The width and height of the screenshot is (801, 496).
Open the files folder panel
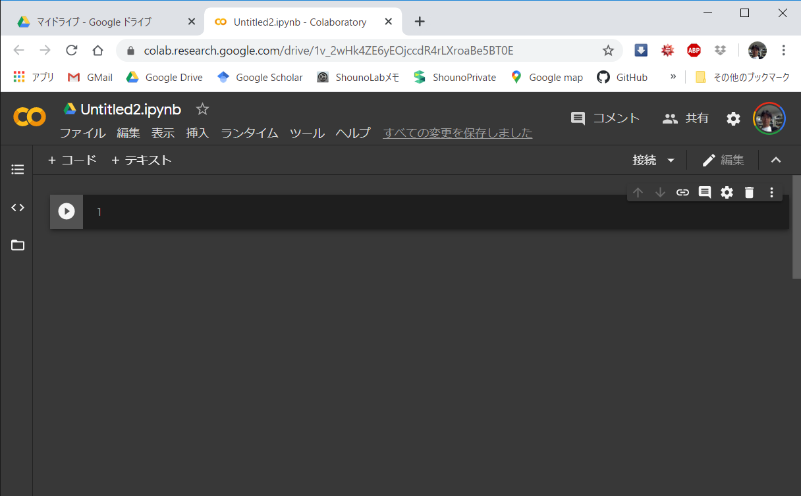(x=18, y=245)
